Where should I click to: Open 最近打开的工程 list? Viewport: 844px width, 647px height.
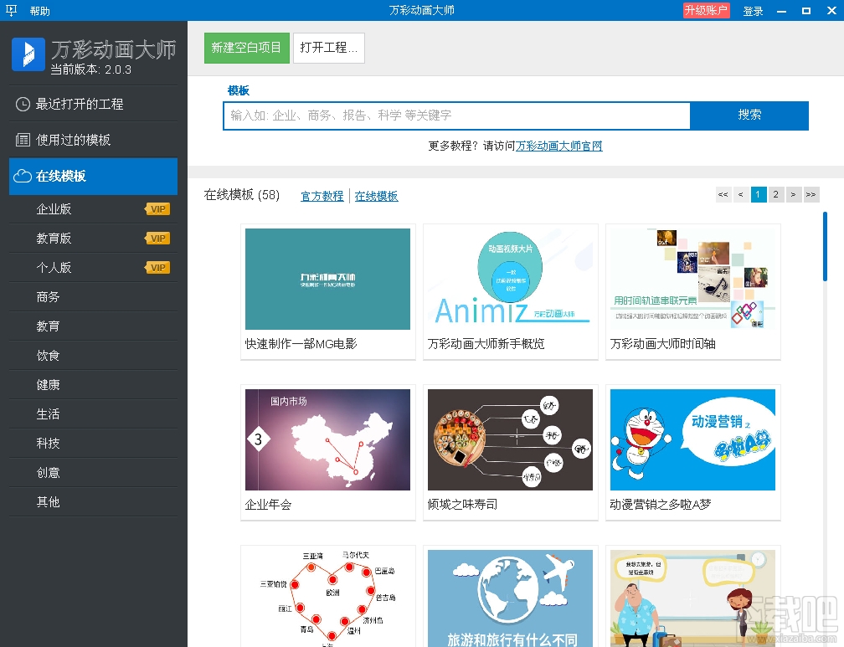click(93, 104)
